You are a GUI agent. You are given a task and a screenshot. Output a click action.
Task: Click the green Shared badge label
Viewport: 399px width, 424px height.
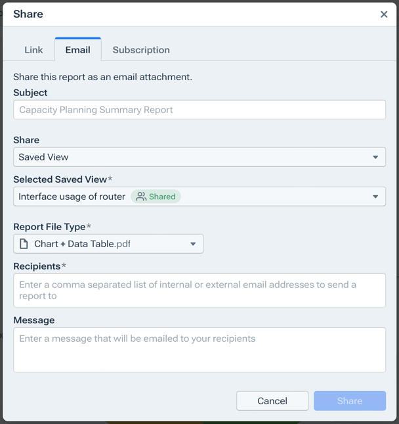click(162, 197)
